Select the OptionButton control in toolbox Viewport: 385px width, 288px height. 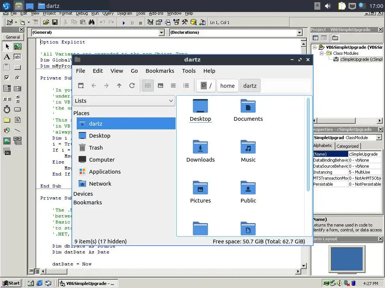click(x=17, y=78)
